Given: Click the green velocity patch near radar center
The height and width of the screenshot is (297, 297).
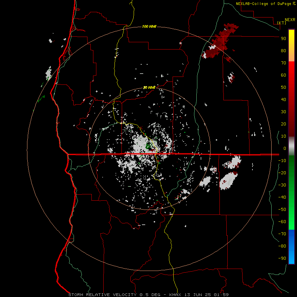Looking at the screenshot, I should (x=148, y=146).
